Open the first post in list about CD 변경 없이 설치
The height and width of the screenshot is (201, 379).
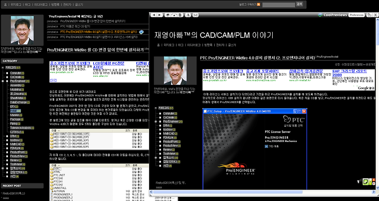pyautogui.click(x=93, y=21)
